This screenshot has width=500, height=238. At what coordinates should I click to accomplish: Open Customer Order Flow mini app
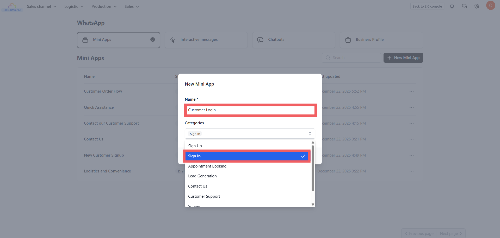click(x=103, y=91)
